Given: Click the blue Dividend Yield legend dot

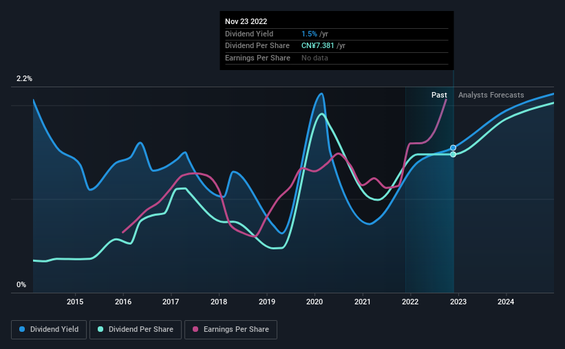Looking at the screenshot, I should [x=22, y=329].
